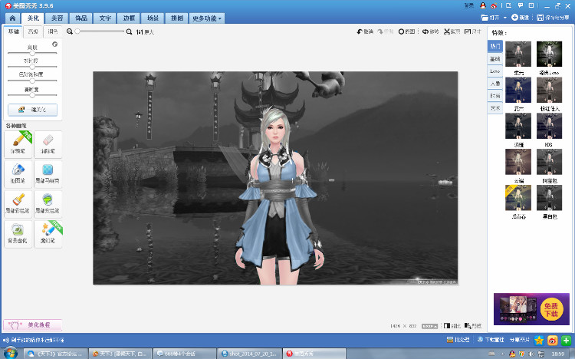Select the 涂鸦笔 paintbrush tool
The image size is (575, 359).
pyautogui.click(x=18, y=144)
